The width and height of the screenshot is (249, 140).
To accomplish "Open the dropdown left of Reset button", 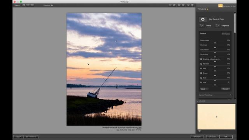I will (x=204, y=89).
